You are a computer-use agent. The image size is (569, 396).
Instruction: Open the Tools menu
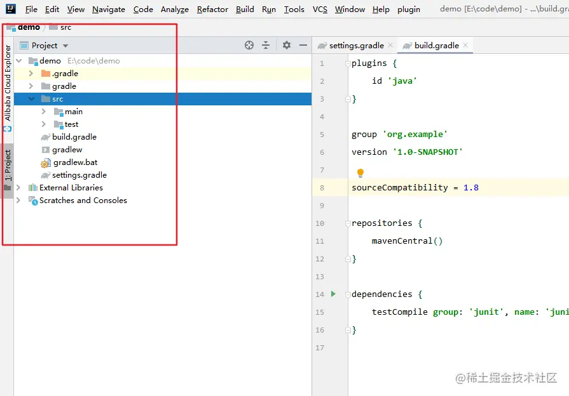click(294, 10)
